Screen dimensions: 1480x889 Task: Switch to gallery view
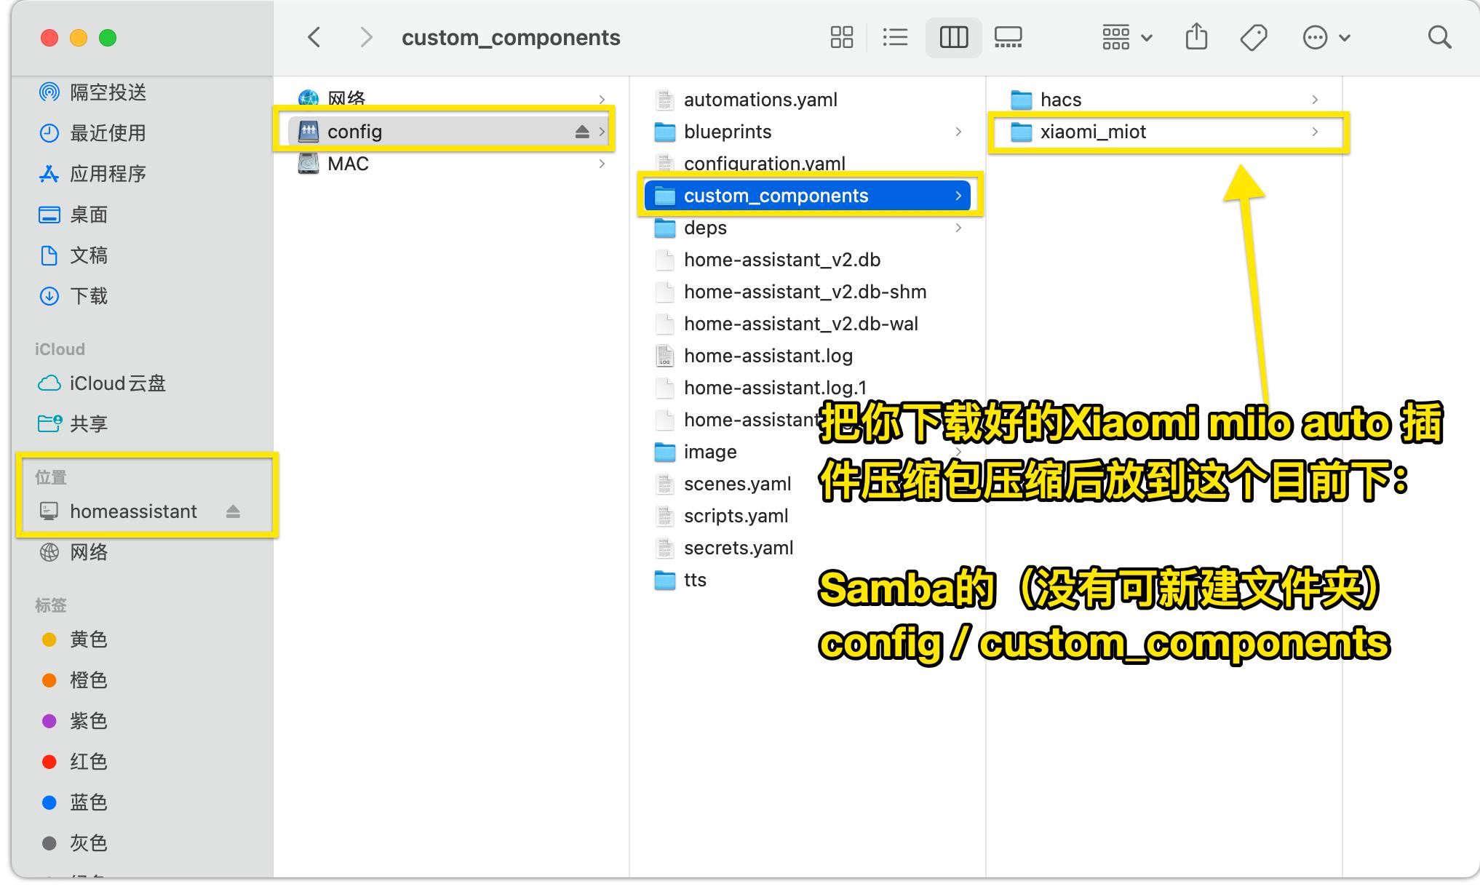pyautogui.click(x=1008, y=37)
